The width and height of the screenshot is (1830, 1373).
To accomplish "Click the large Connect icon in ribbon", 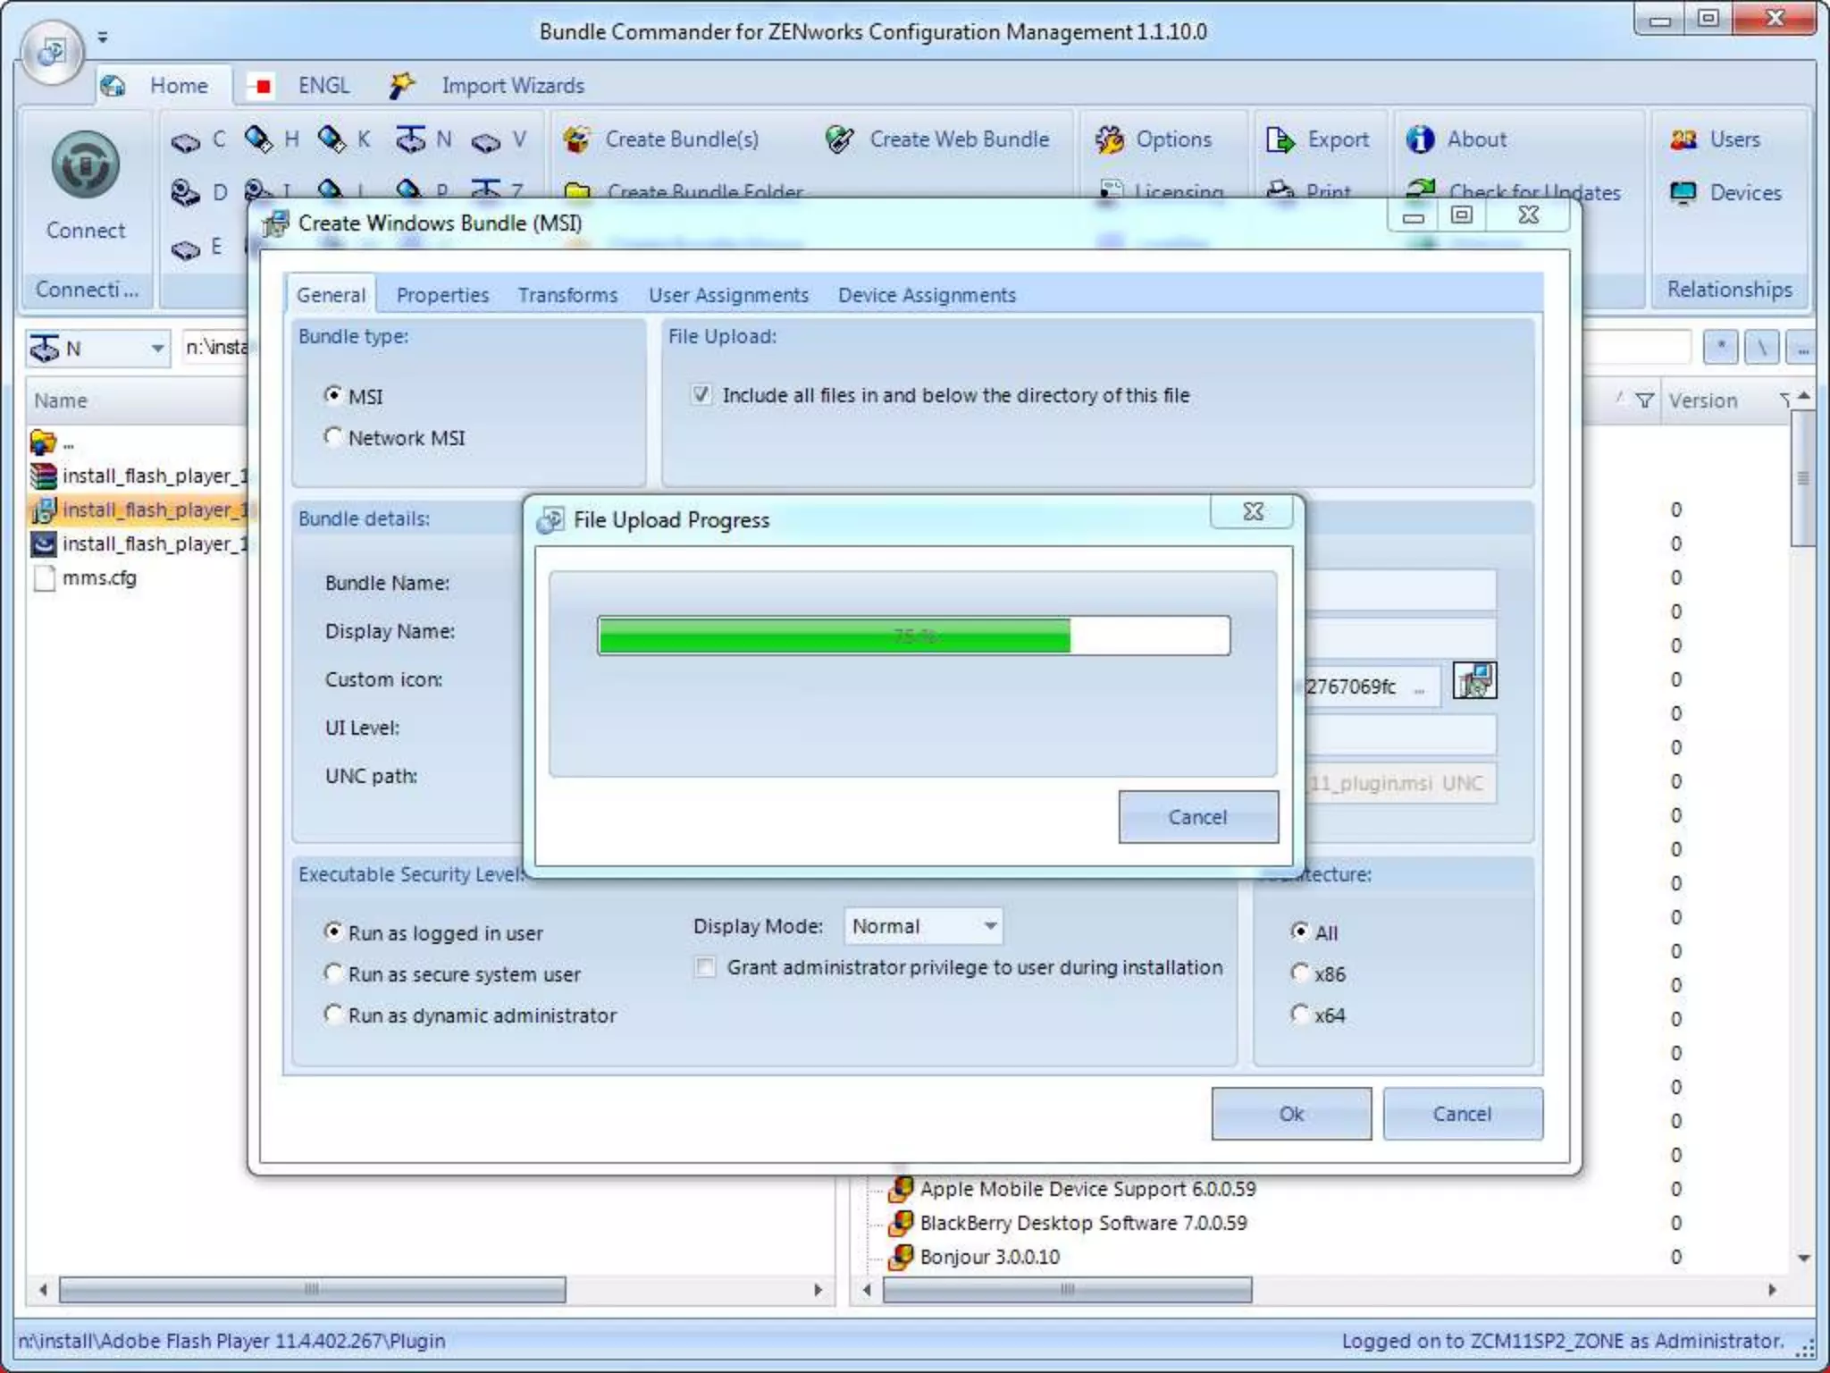I will [85, 164].
